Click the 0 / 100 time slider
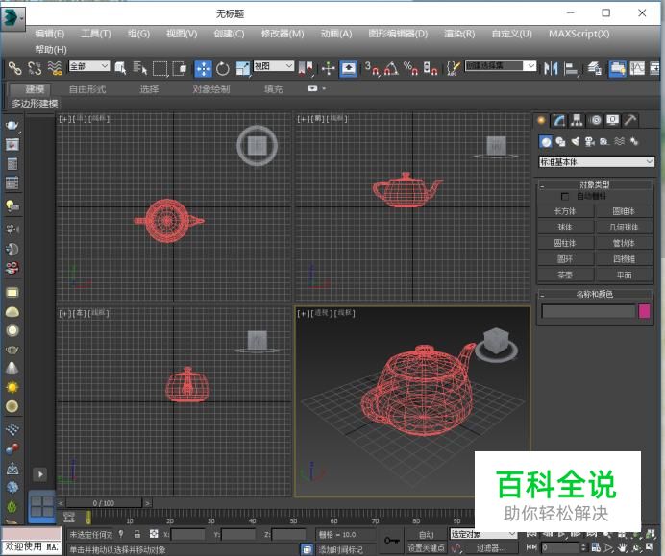665x556 pixels. coord(104,503)
